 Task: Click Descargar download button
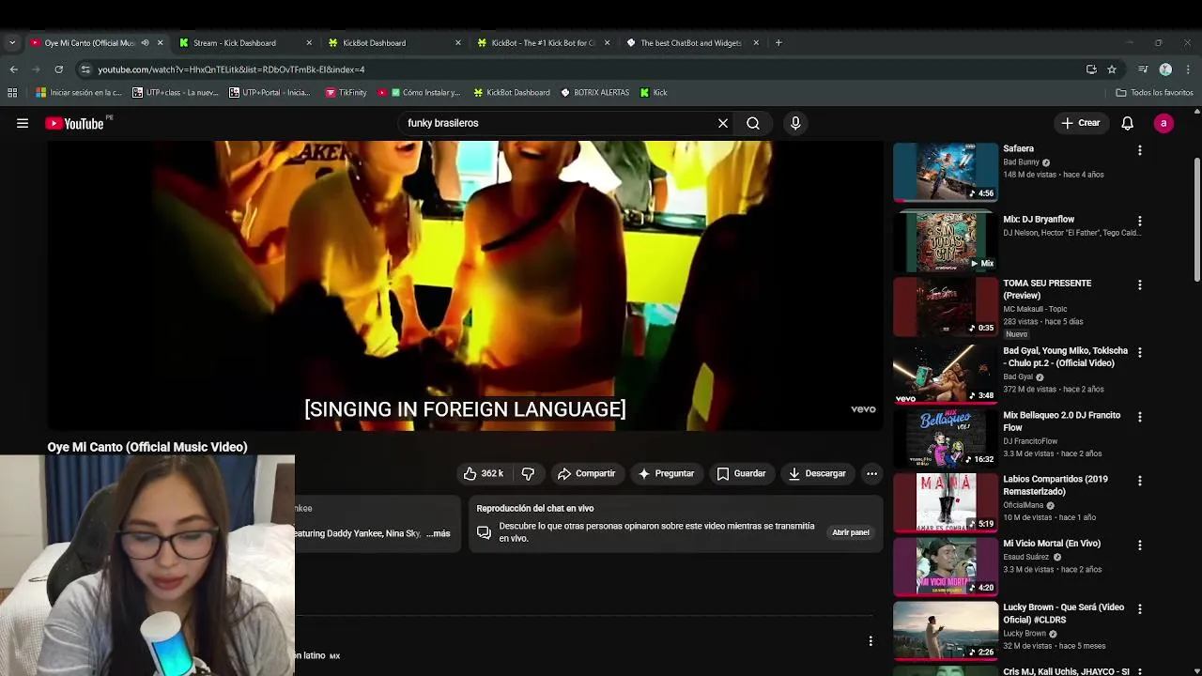[817, 473]
